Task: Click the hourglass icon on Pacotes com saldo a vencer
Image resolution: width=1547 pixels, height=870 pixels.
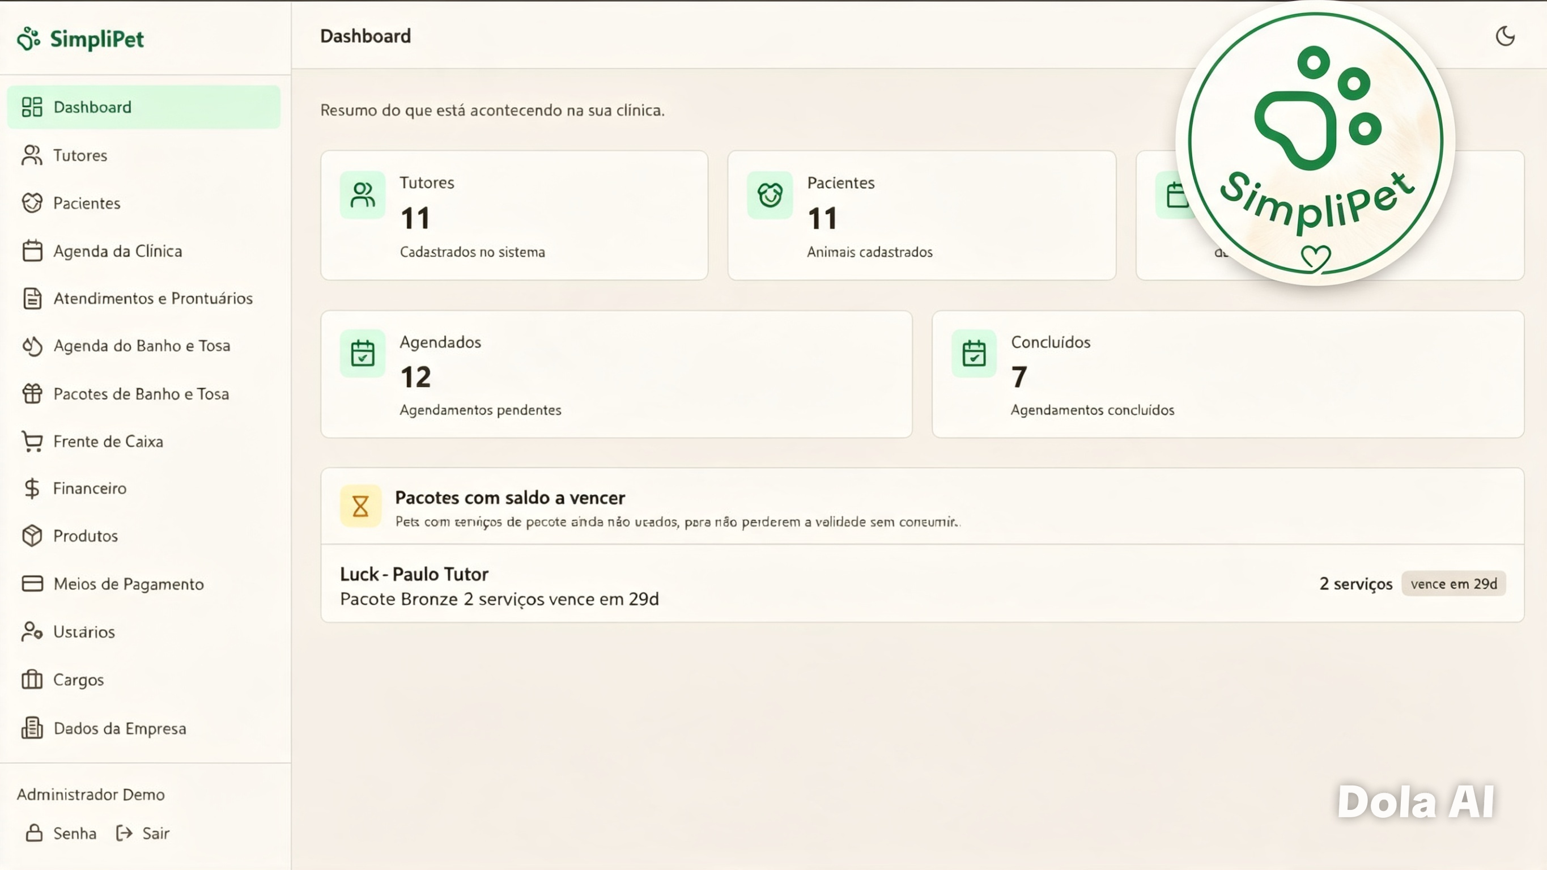Action: [x=360, y=506]
